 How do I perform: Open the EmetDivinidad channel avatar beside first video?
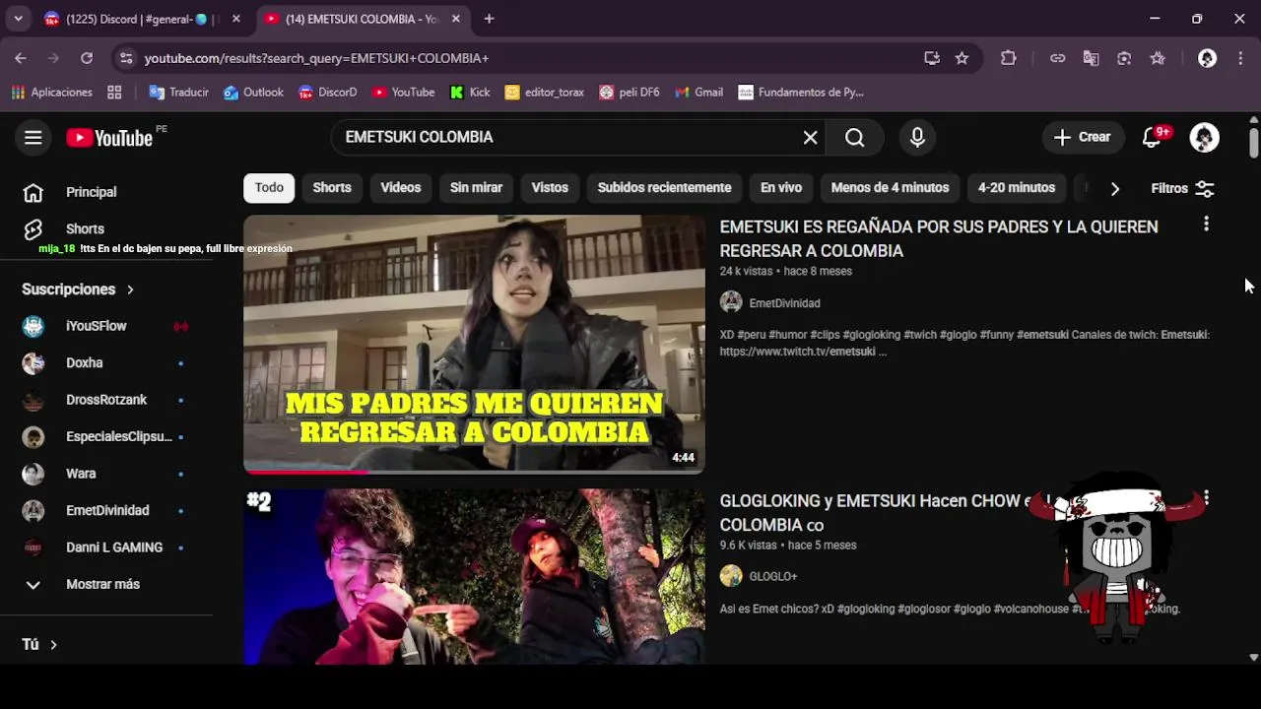pos(731,302)
